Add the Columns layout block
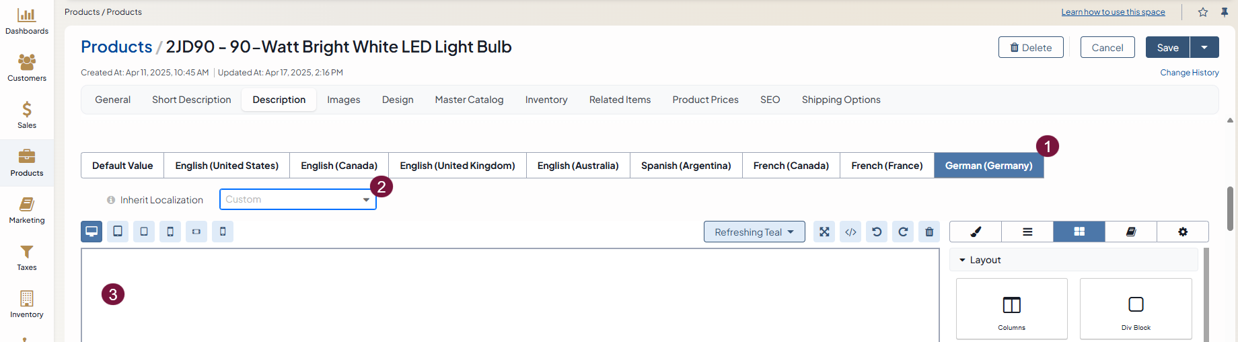 tap(1011, 309)
